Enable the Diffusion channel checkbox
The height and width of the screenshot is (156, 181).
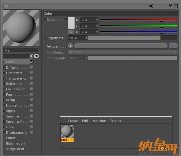[32, 67]
